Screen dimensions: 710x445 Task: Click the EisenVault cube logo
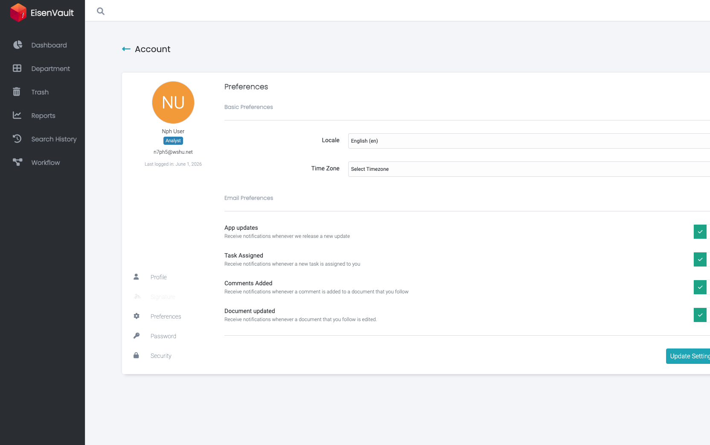coord(18,12)
